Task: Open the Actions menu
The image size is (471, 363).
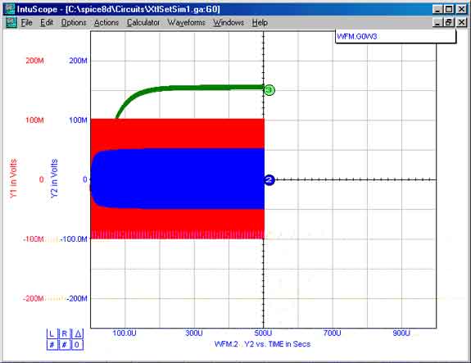Action: point(106,23)
